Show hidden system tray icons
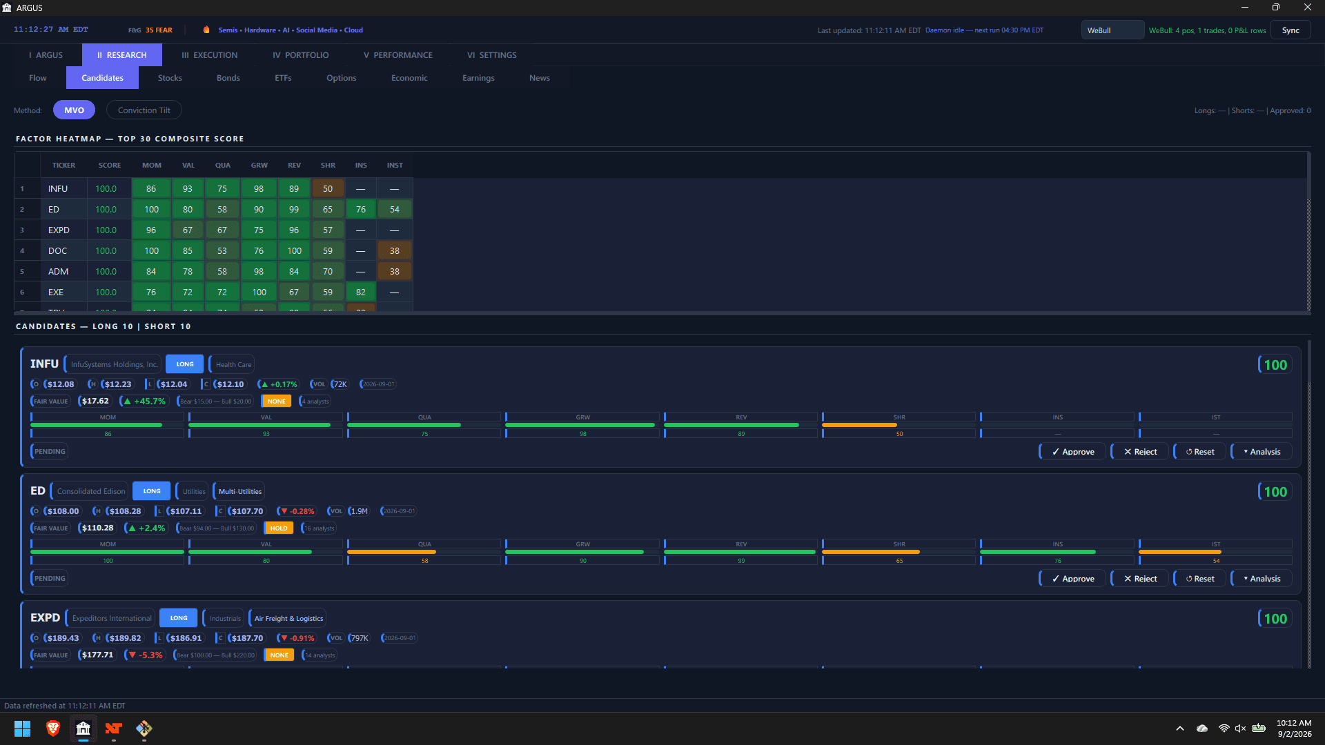The image size is (1325, 745). coord(1180,728)
